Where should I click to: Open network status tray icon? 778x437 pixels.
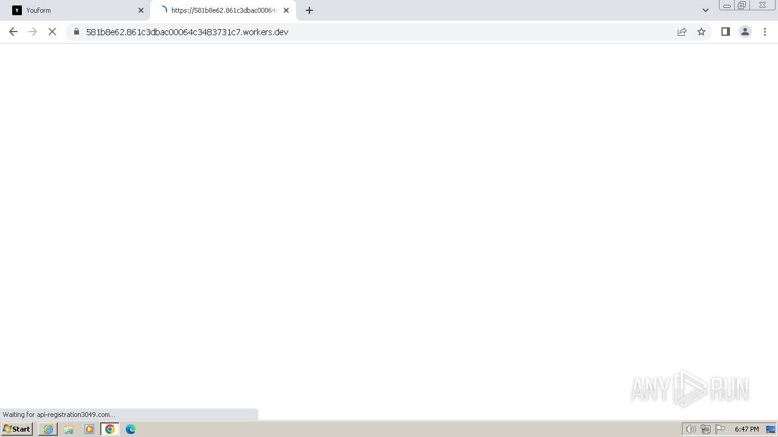coord(706,429)
